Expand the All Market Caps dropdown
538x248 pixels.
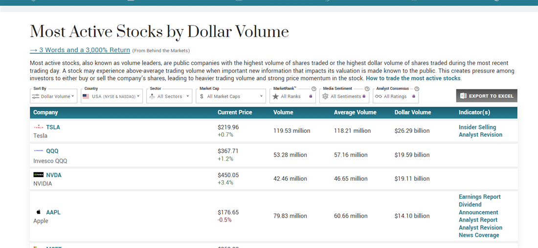(x=231, y=96)
